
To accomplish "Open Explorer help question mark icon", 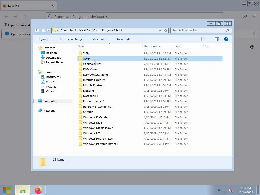I will (226, 39).
